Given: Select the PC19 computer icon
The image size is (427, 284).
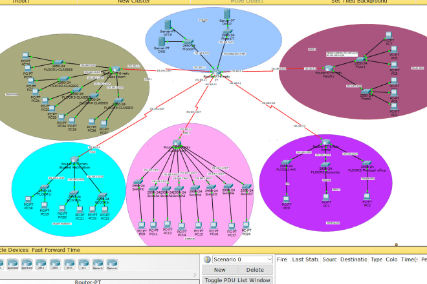Looking at the screenshot, I should [45, 205].
